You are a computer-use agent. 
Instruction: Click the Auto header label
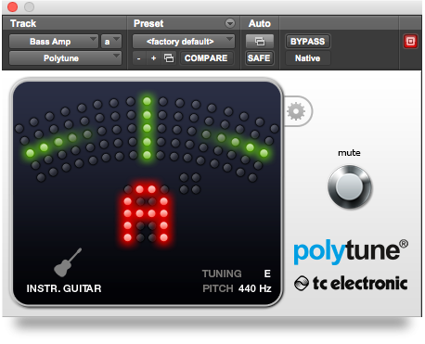(x=260, y=23)
